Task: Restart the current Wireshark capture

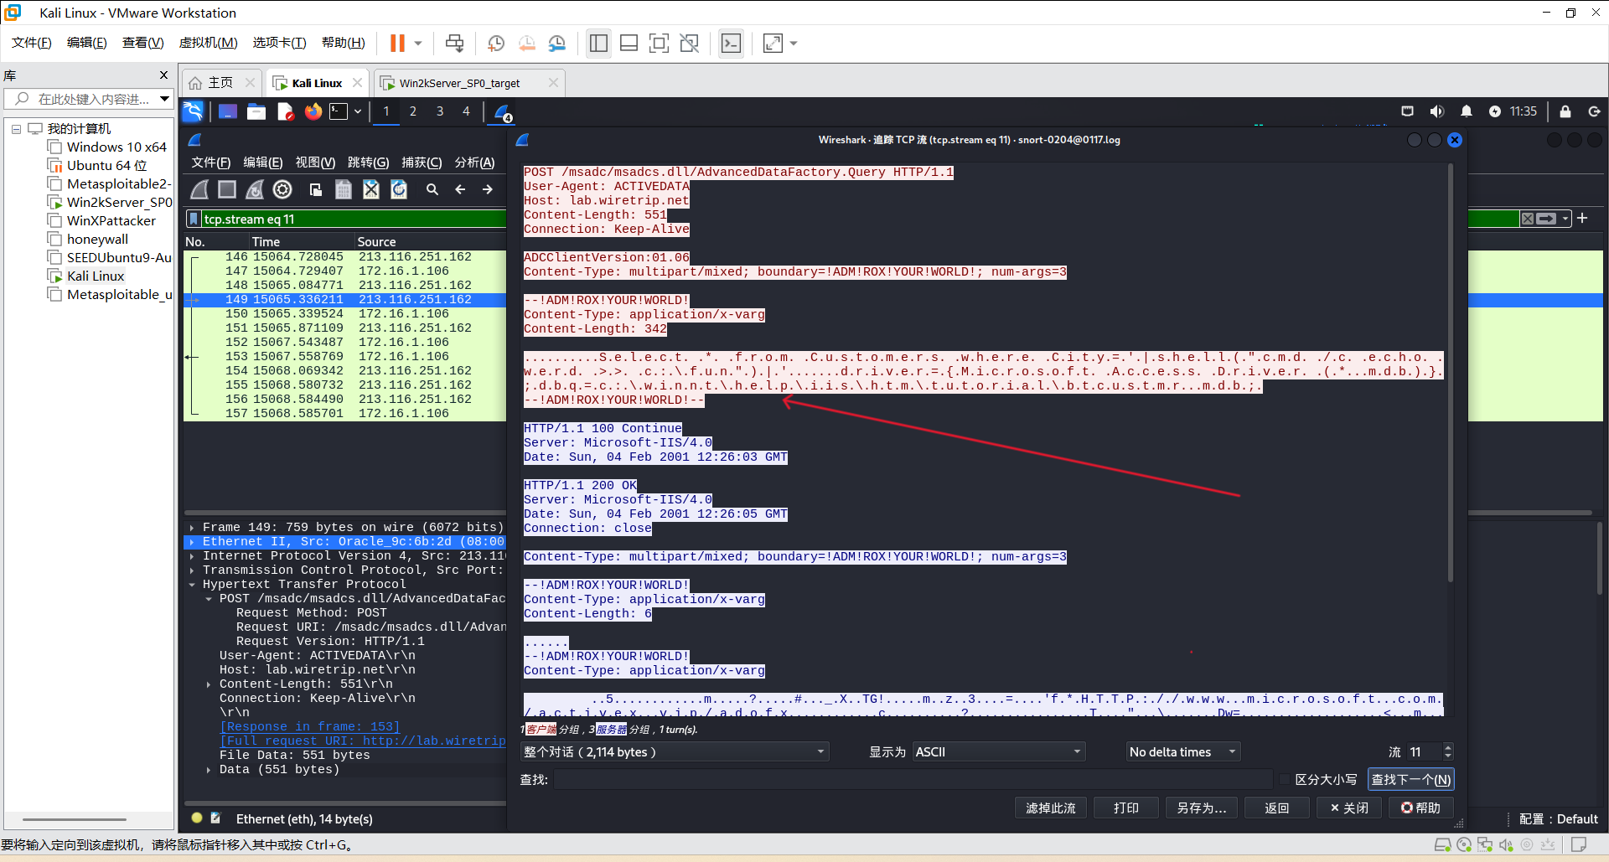Action: (x=255, y=189)
